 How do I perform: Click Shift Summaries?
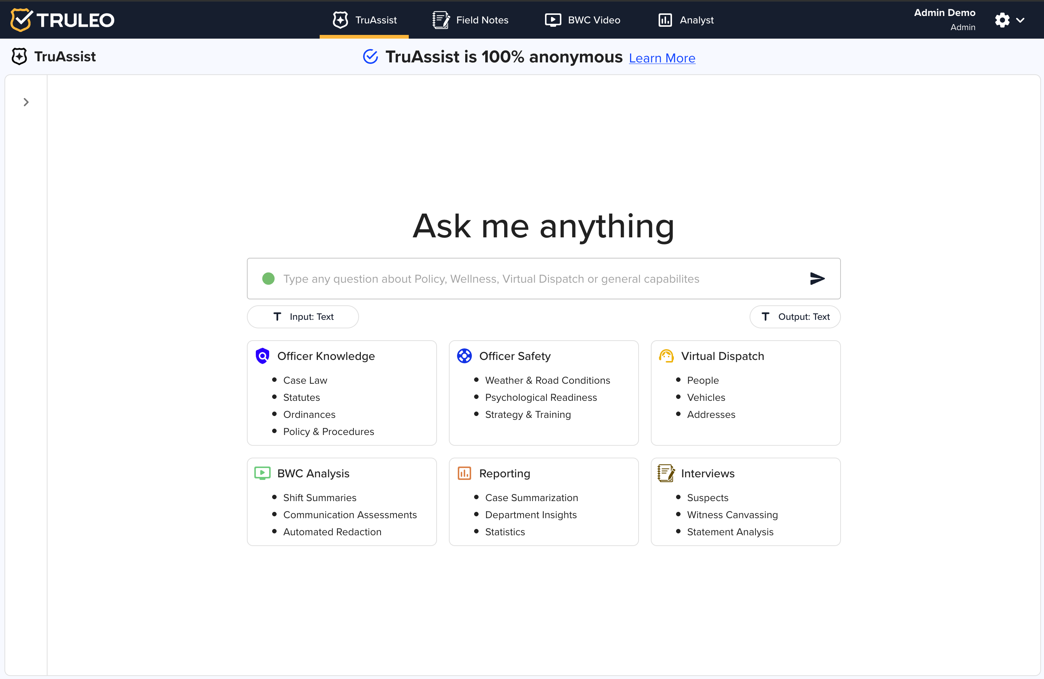[x=320, y=497]
